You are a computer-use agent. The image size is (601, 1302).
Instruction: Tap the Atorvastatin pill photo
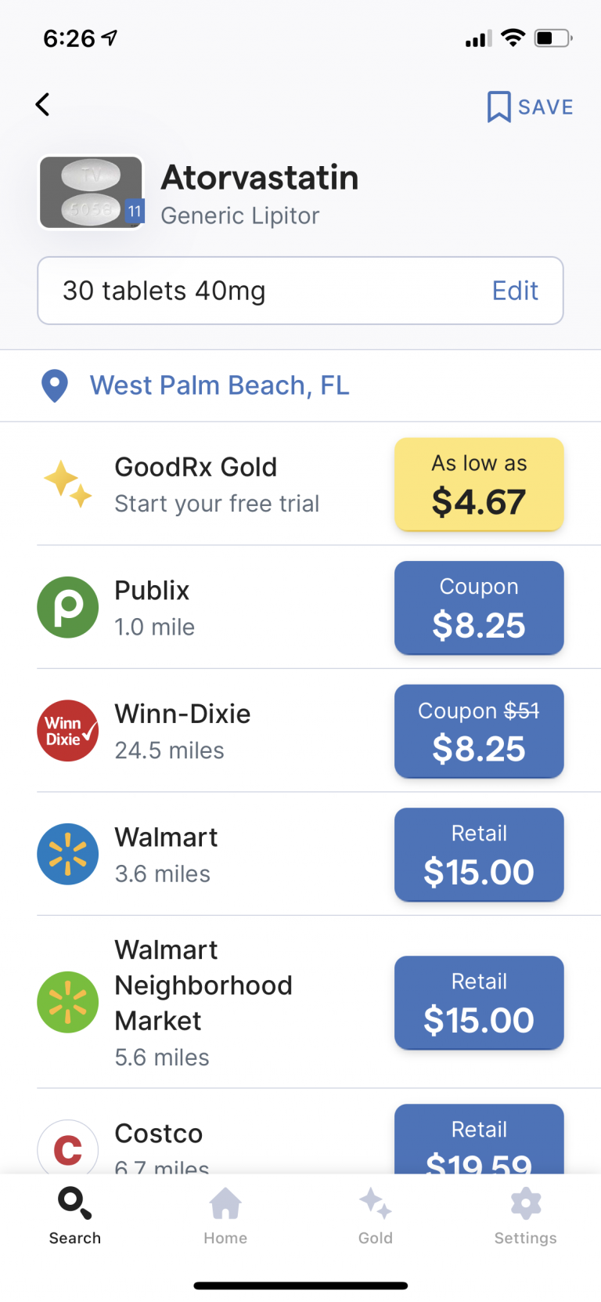point(92,191)
